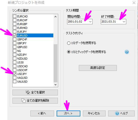Proceed with the 次へ > button
The width and height of the screenshot is (138, 120).
coord(68,113)
